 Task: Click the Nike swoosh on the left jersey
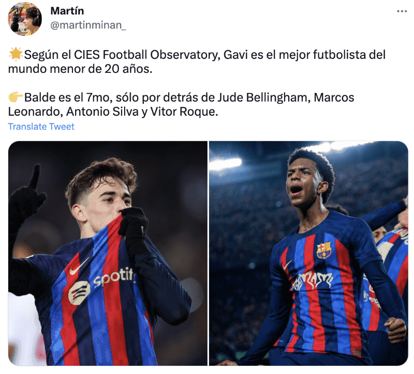79,267
